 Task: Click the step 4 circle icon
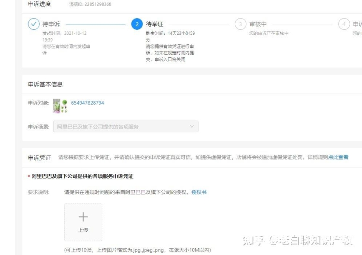[x=344, y=24]
